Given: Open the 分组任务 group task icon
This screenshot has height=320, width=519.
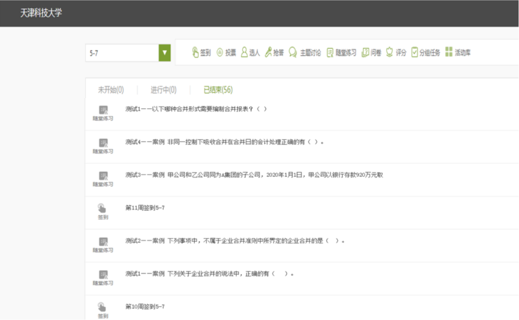Looking at the screenshot, I should pos(415,53).
